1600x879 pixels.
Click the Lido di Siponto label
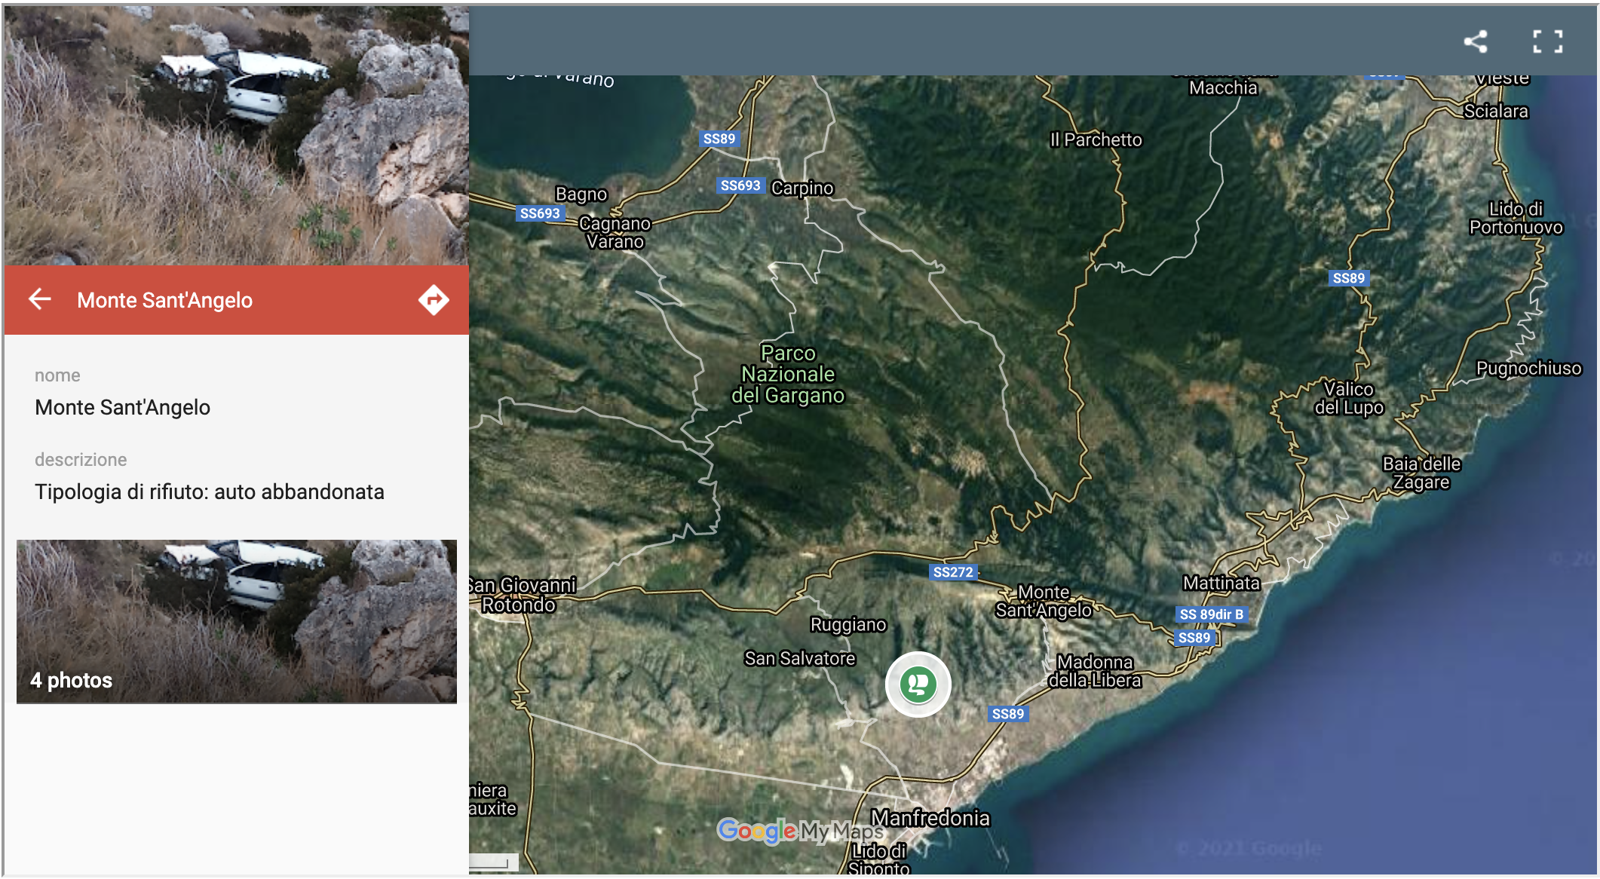coord(879,859)
